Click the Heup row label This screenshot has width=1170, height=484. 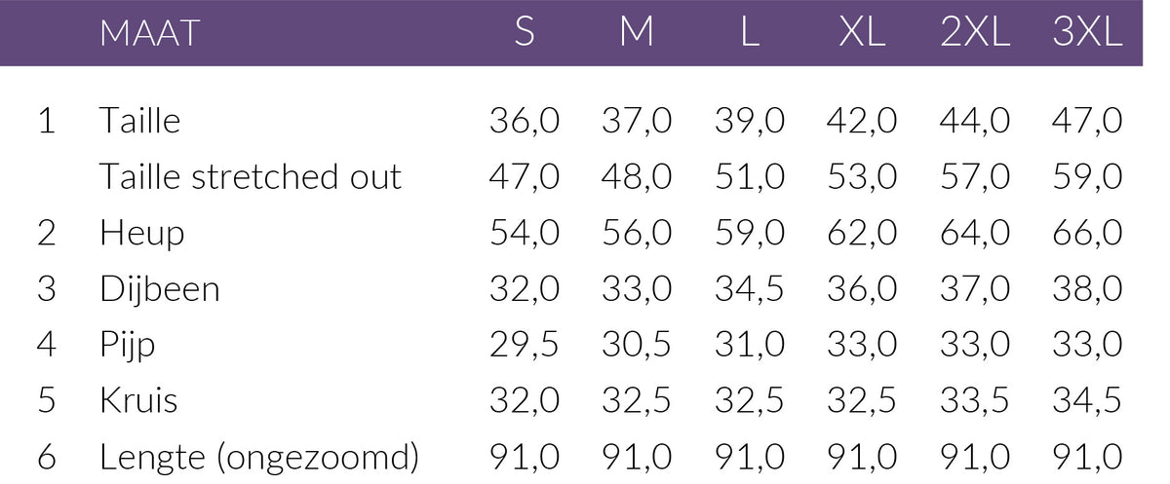[141, 234]
